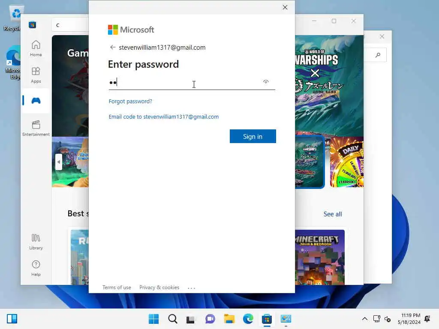439x329 pixels.
Task: Open the Forgot password? link
Action: click(130, 101)
